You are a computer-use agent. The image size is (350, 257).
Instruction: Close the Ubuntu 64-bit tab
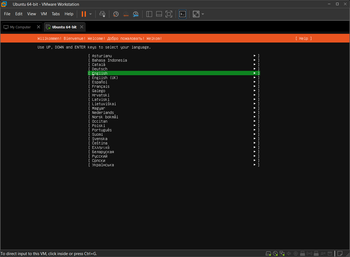point(82,27)
